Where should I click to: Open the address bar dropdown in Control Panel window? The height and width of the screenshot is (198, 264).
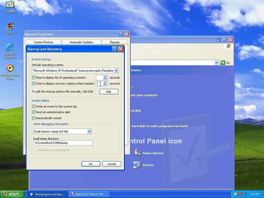point(216,63)
